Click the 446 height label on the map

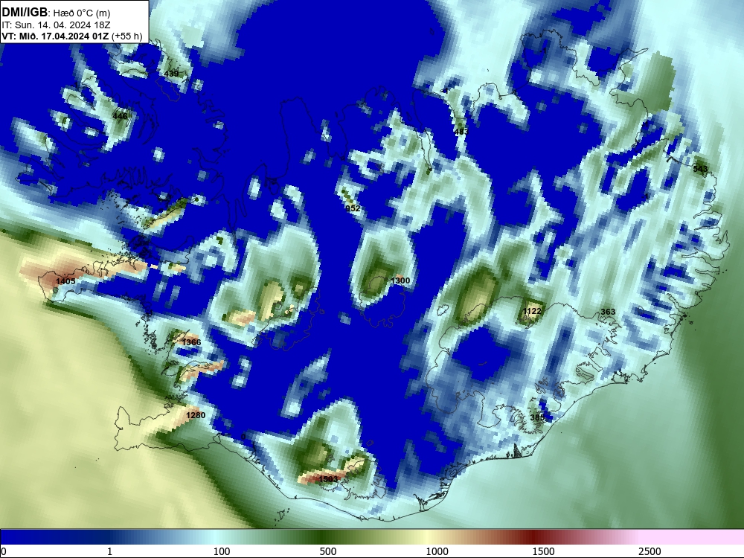tap(120, 116)
